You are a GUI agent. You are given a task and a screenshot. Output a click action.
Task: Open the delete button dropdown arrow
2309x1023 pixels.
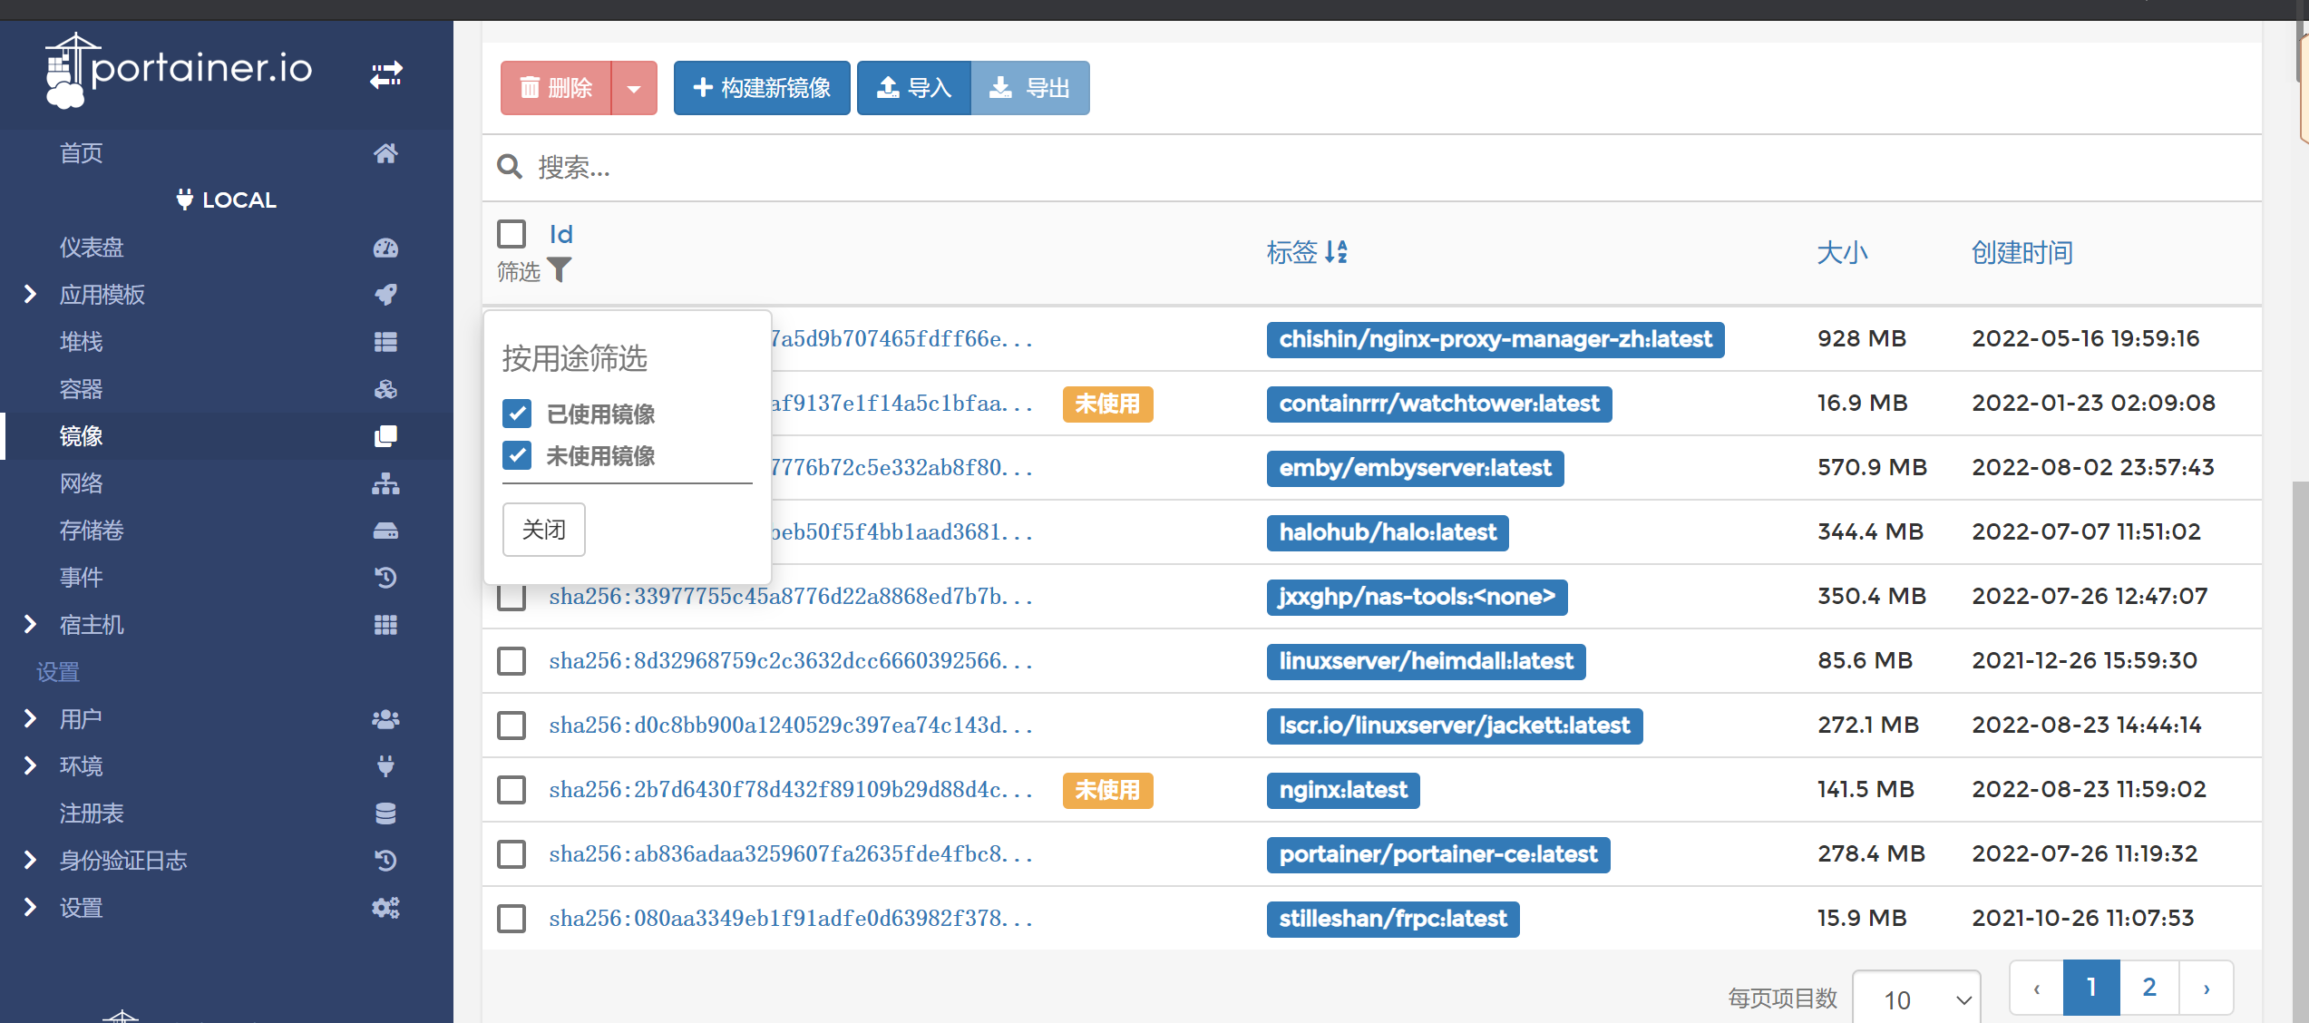pos(635,88)
